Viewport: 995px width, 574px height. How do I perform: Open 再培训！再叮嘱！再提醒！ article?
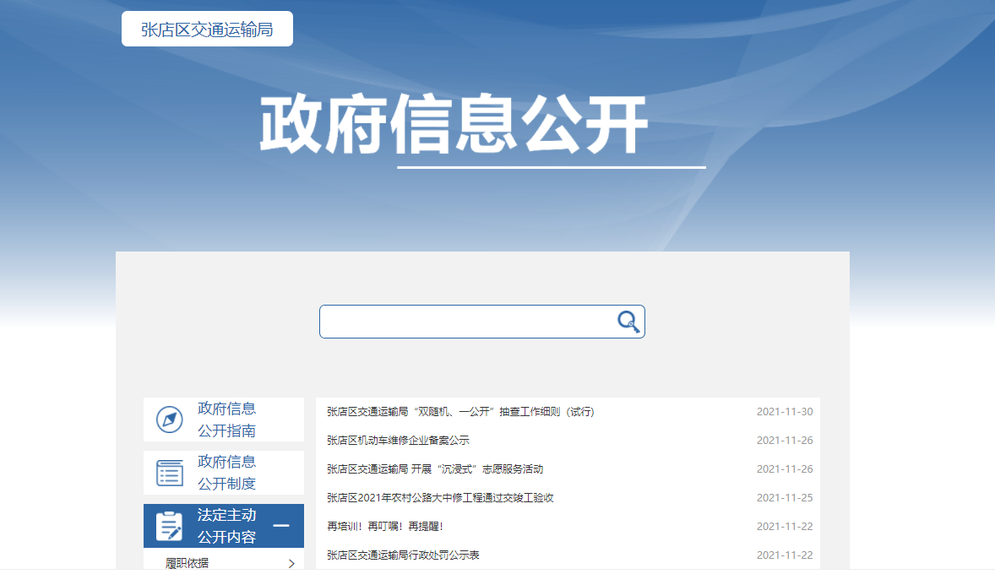pos(385,527)
